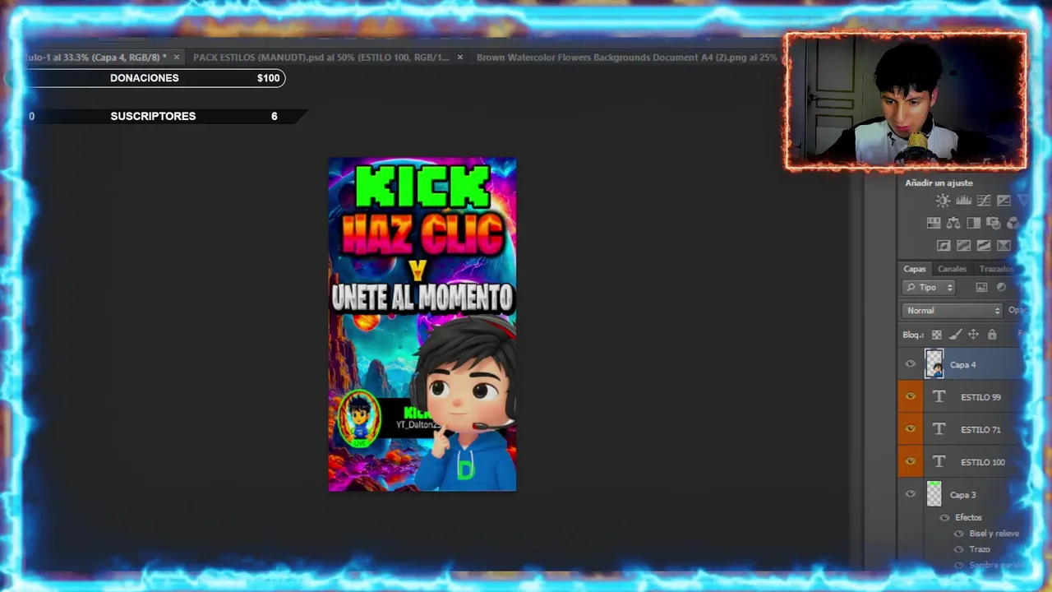1052x592 pixels.
Task: Open the Normal blend mode dropdown
Action: point(952,311)
